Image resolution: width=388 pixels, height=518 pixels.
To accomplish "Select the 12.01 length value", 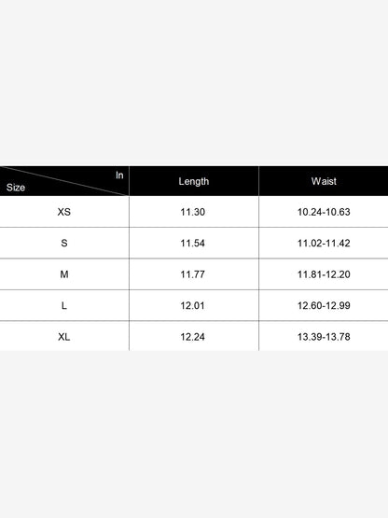I will pos(192,305).
